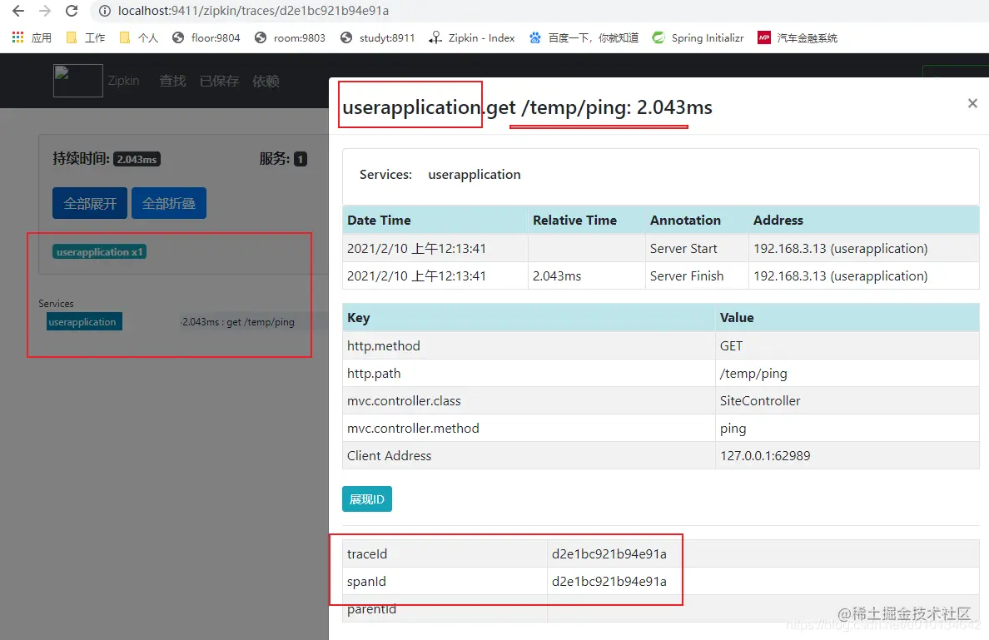View site info icon in address bar
This screenshot has height=640, width=989.
[x=106, y=11]
